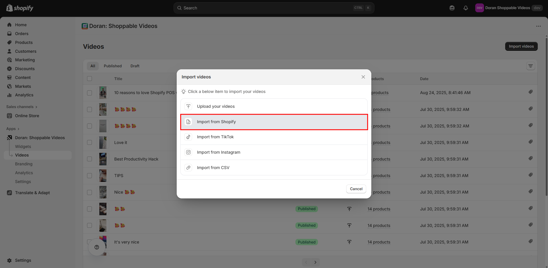
Task: Choose Import from CSV option
Action: 274,168
